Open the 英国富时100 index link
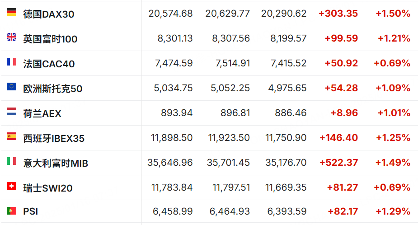The image size is (418, 225). 50,39
